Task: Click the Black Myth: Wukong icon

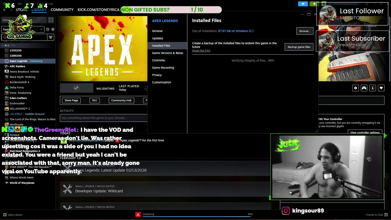Action: 7,77
